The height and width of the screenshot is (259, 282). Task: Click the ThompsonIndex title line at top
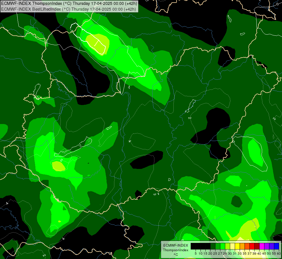(x=69, y=3)
